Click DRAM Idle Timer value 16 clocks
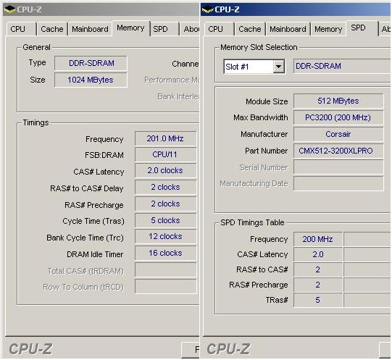The width and height of the screenshot is (392, 360). tap(165, 254)
